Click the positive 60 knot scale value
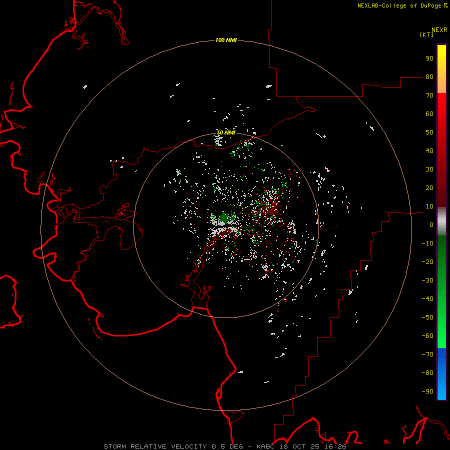The width and height of the screenshot is (450, 450). click(x=429, y=114)
